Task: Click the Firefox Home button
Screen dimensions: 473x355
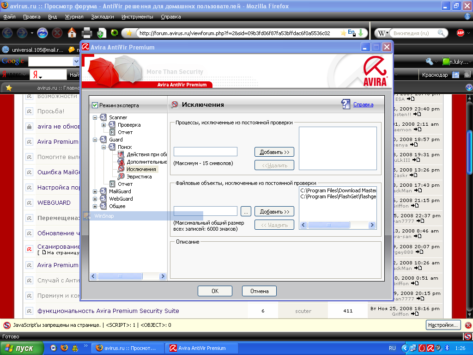Action: click(72, 33)
